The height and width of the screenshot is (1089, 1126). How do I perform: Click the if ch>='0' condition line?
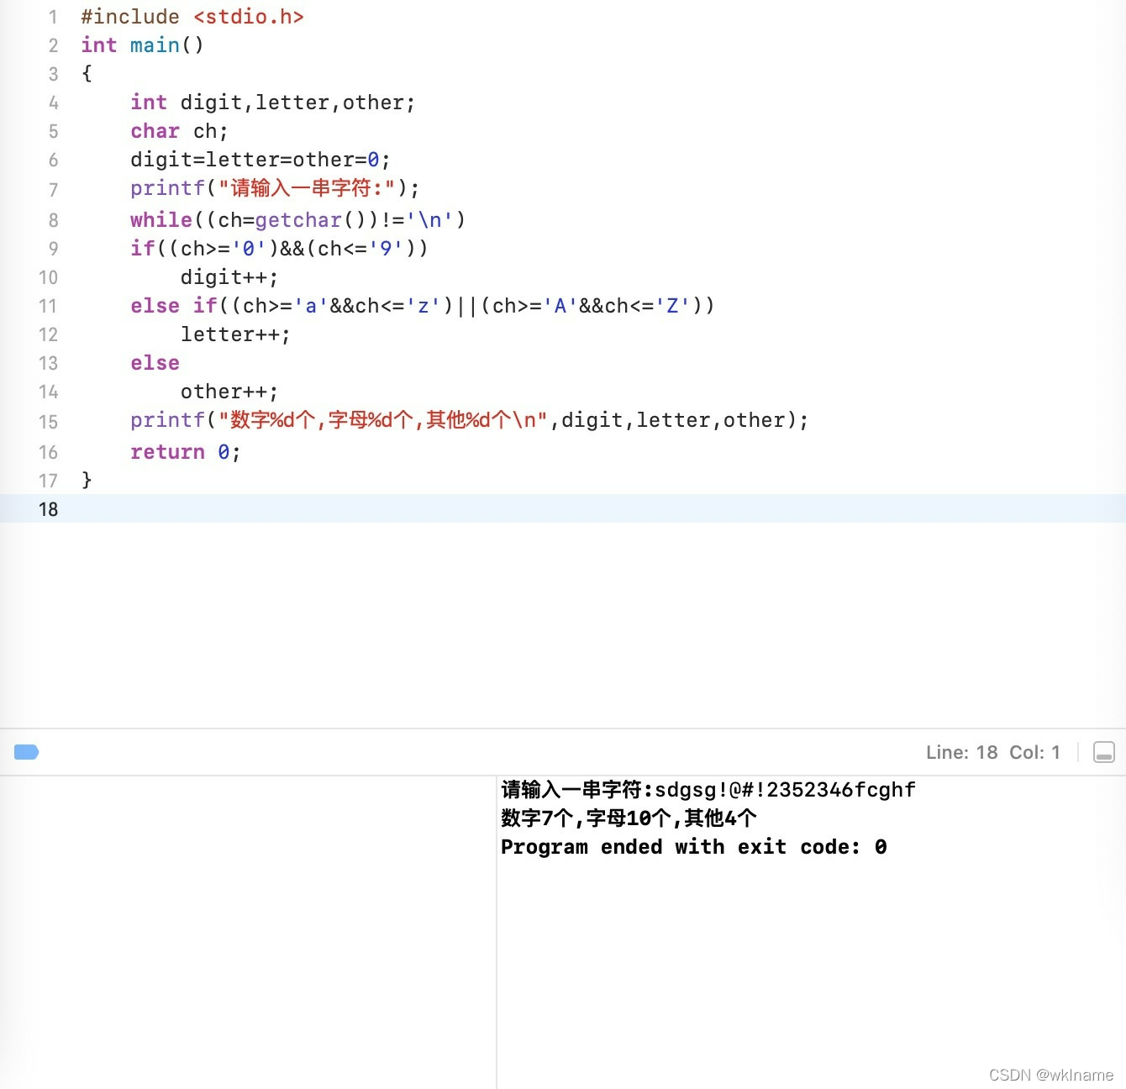tap(279, 249)
